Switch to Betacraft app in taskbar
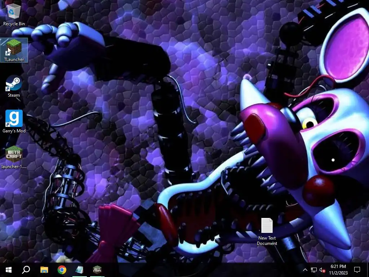 97,270
